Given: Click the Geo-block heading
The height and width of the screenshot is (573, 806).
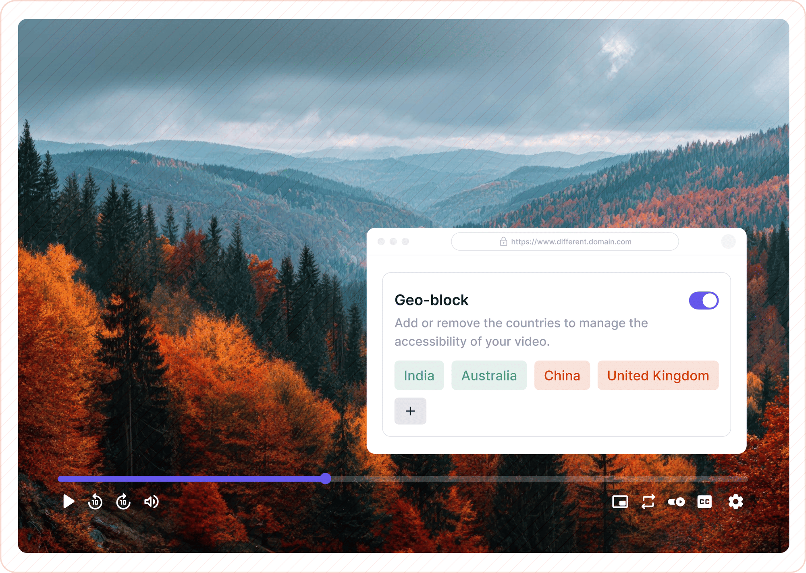Looking at the screenshot, I should click(x=431, y=300).
